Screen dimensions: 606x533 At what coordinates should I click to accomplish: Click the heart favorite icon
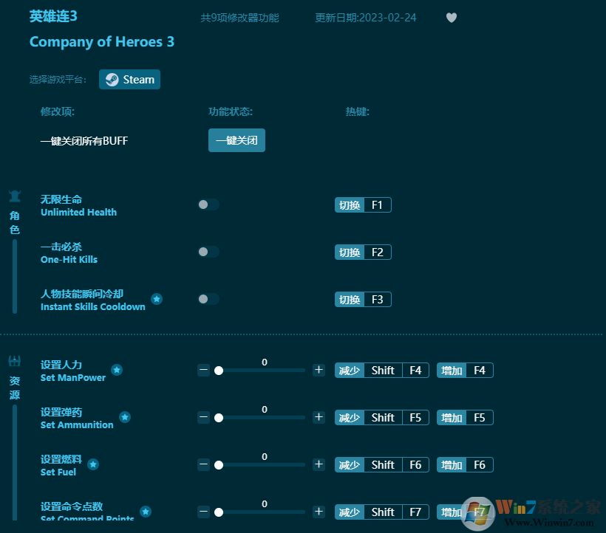[452, 18]
